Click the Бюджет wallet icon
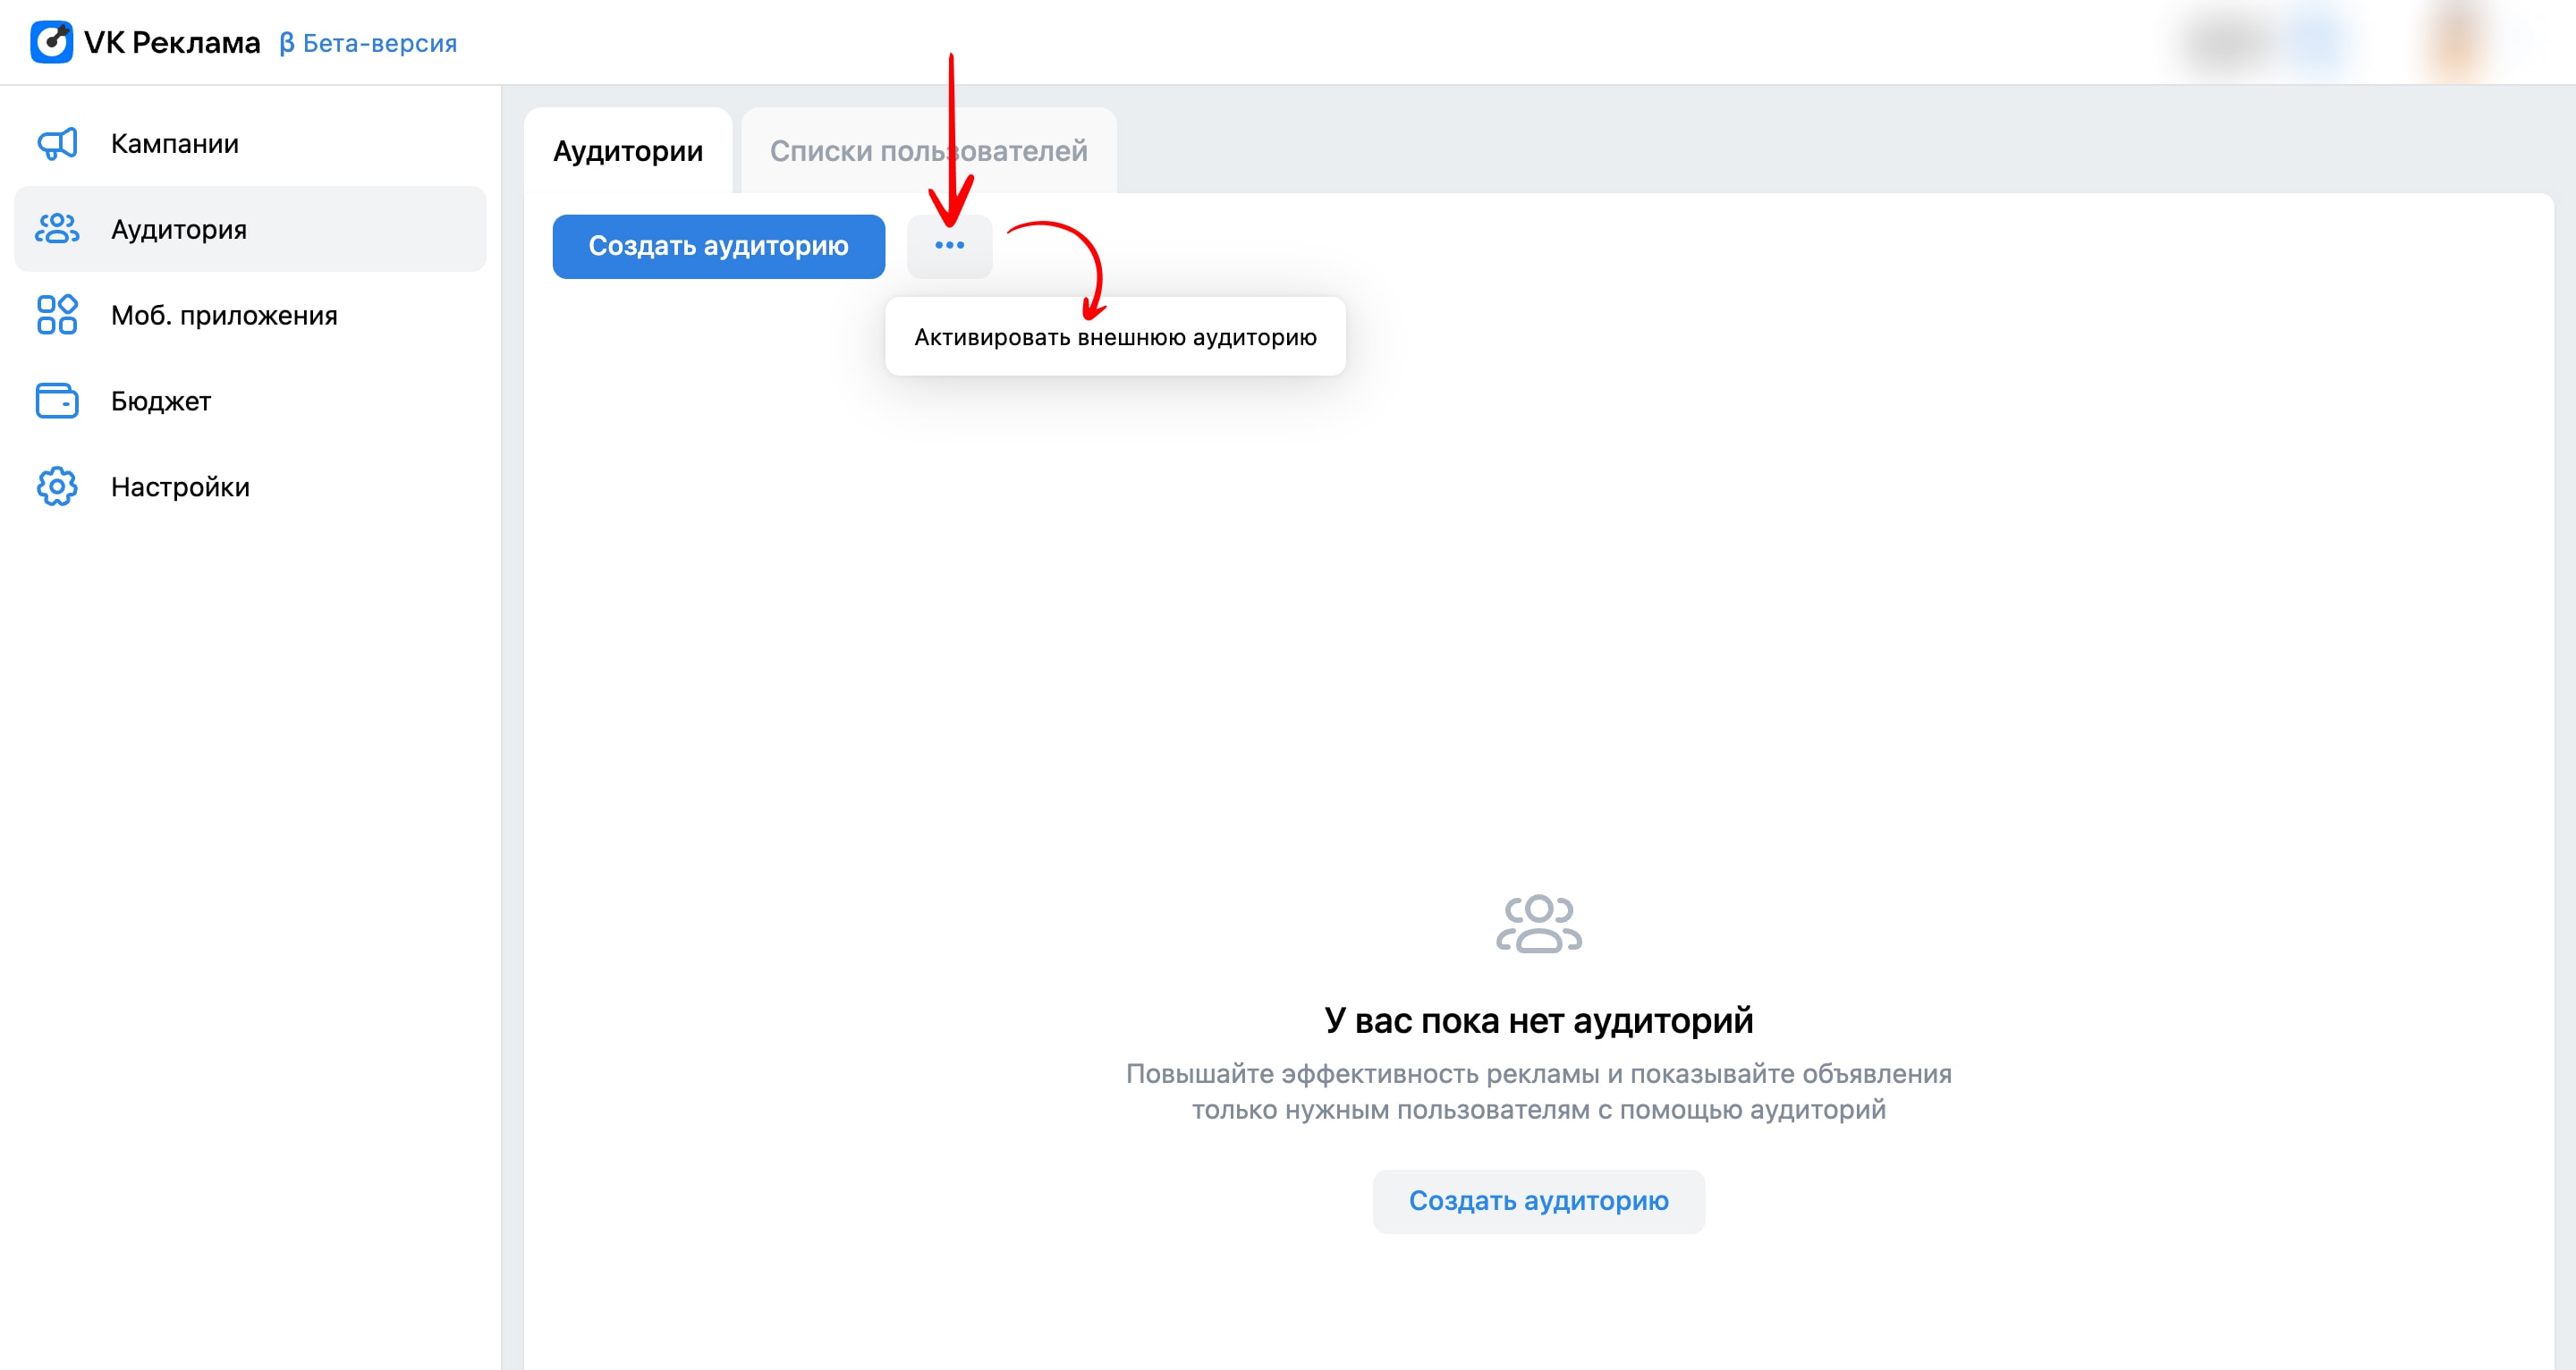Viewport: 2576px width, 1370px height. [x=57, y=401]
